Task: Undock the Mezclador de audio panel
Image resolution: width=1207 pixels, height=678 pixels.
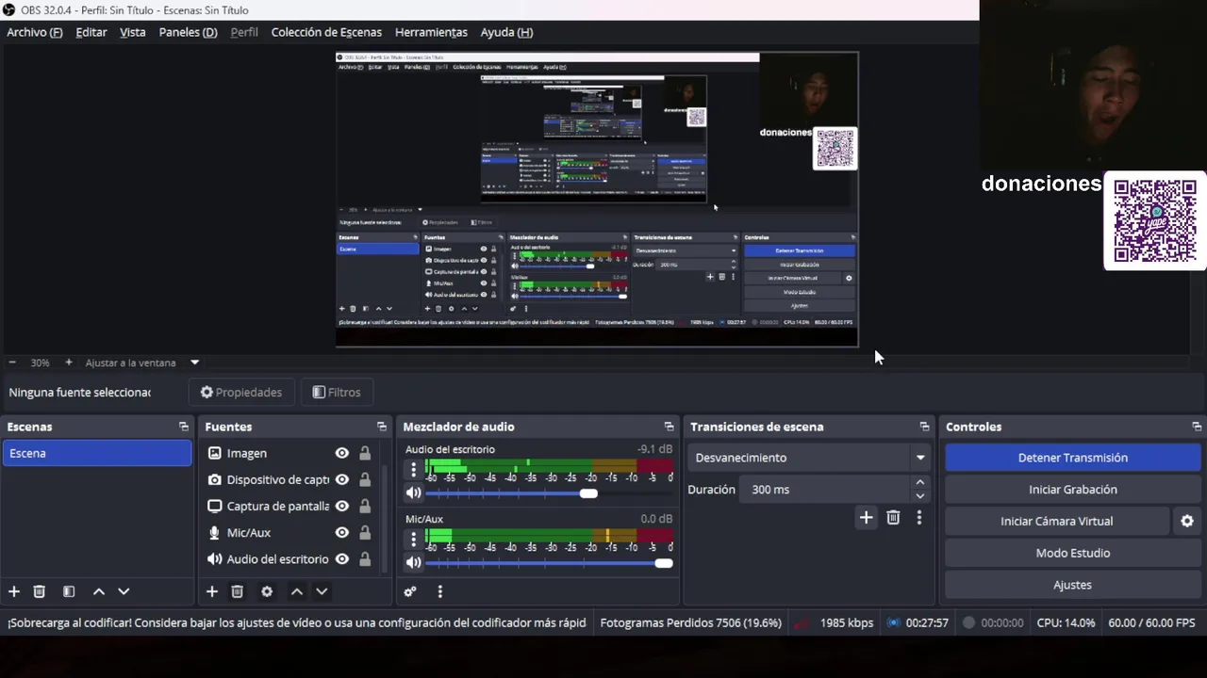Action: click(669, 427)
